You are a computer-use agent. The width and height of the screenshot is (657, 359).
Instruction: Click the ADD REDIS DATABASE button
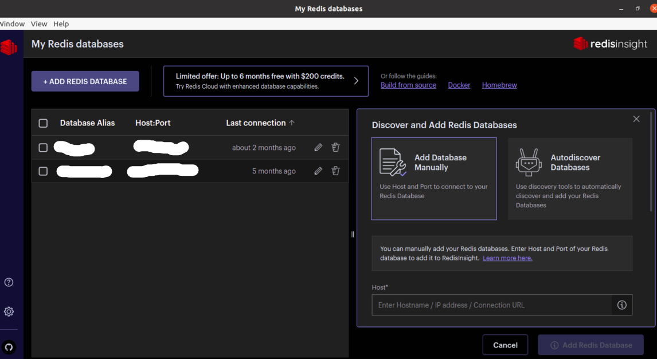click(x=85, y=81)
